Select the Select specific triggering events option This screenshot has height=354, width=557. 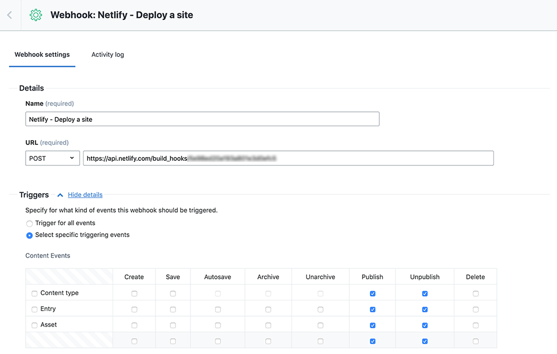29,235
